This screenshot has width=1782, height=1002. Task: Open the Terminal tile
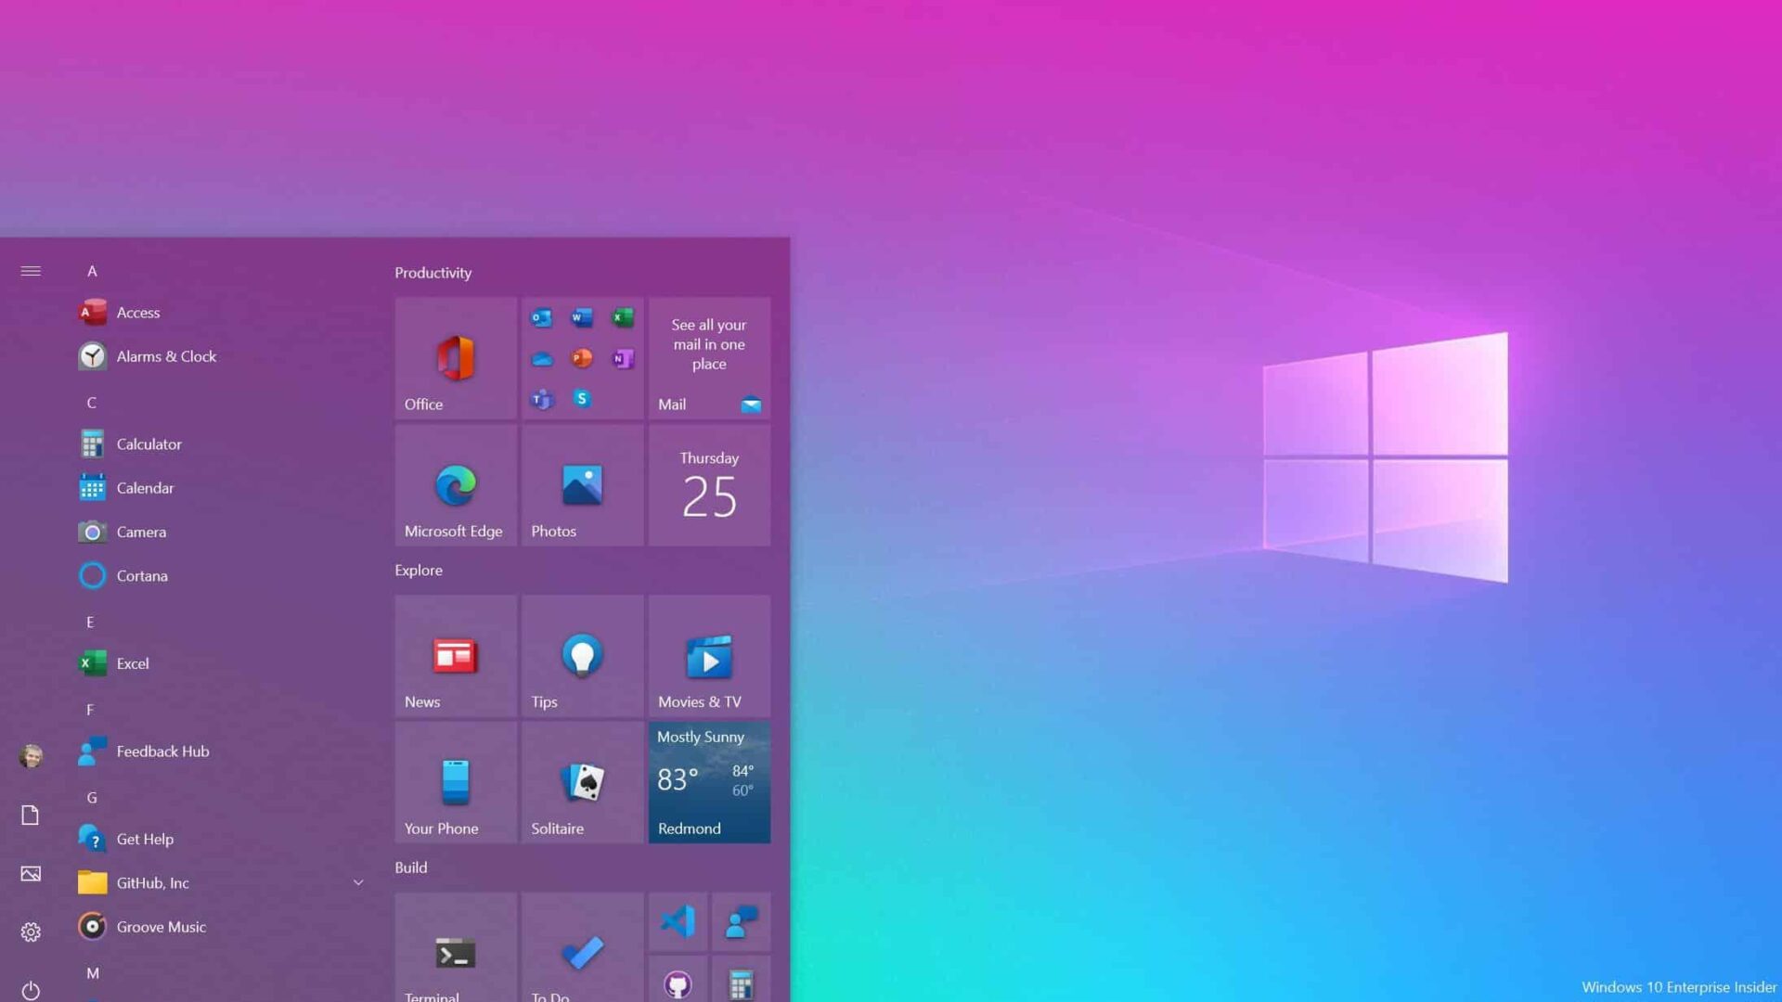click(x=456, y=948)
